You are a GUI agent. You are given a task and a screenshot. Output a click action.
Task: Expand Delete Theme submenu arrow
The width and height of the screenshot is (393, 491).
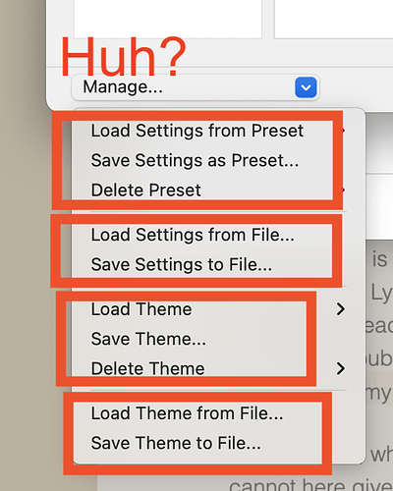[x=341, y=368]
